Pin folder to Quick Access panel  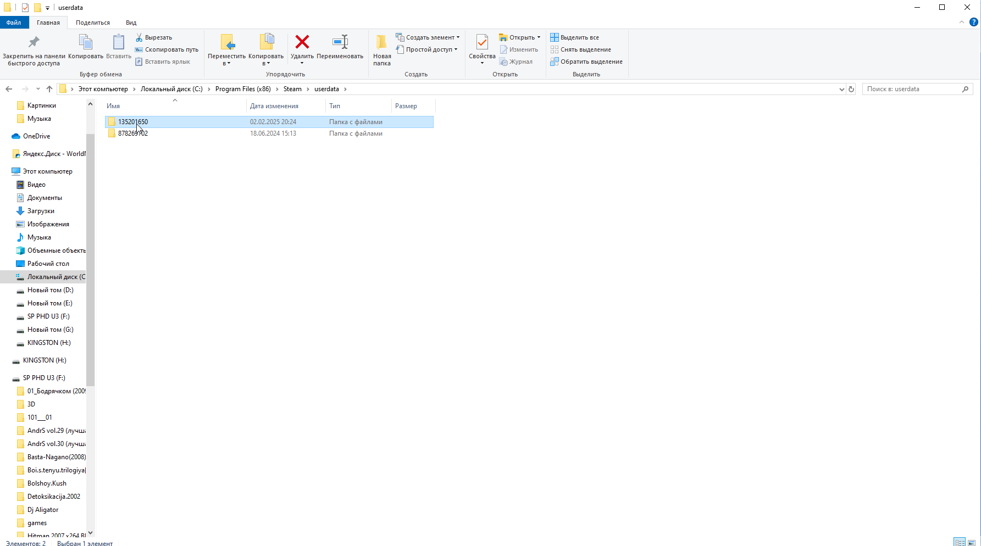[x=34, y=50]
